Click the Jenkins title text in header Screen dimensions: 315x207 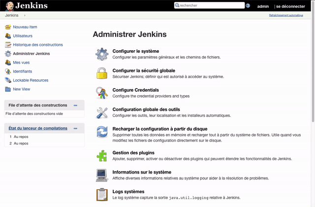coord(31,5)
